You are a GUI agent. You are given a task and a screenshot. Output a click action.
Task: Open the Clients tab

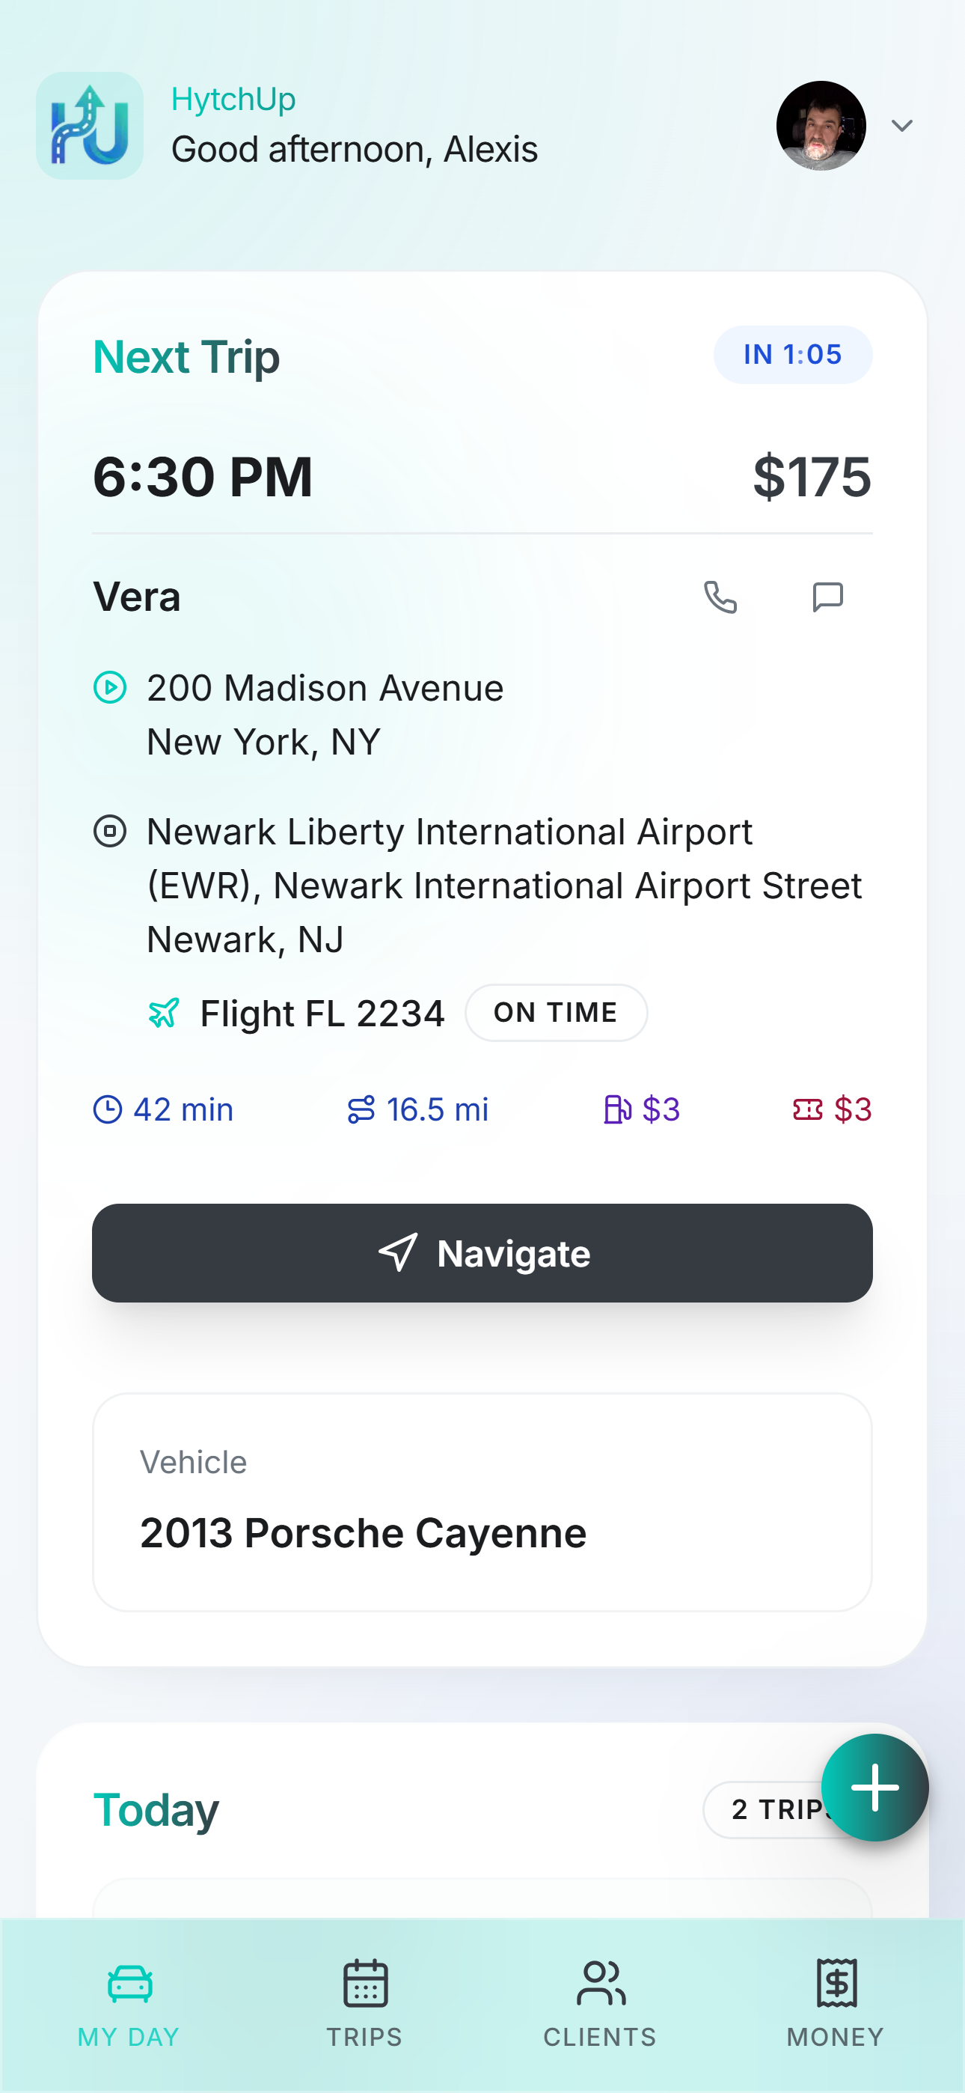coord(600,2004)
